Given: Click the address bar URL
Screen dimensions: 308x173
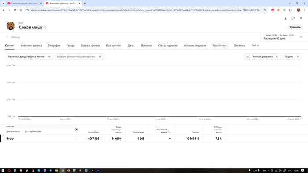Looking at the screenshot, I should (146, 10).
